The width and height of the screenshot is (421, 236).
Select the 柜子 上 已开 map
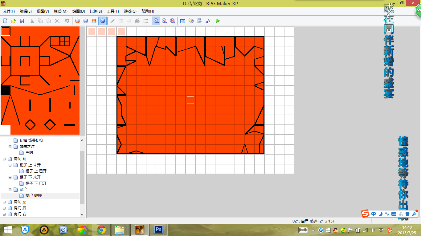tap(36, 171)
